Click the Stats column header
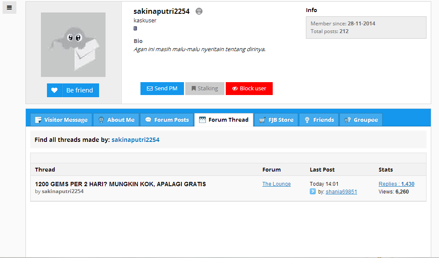This screenshot has width=439, height=258. tap(386, 170)
